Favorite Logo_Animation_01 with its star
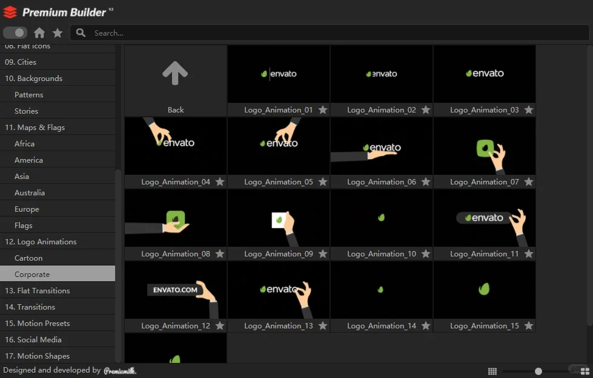593x378 pixels. (323, 110)
